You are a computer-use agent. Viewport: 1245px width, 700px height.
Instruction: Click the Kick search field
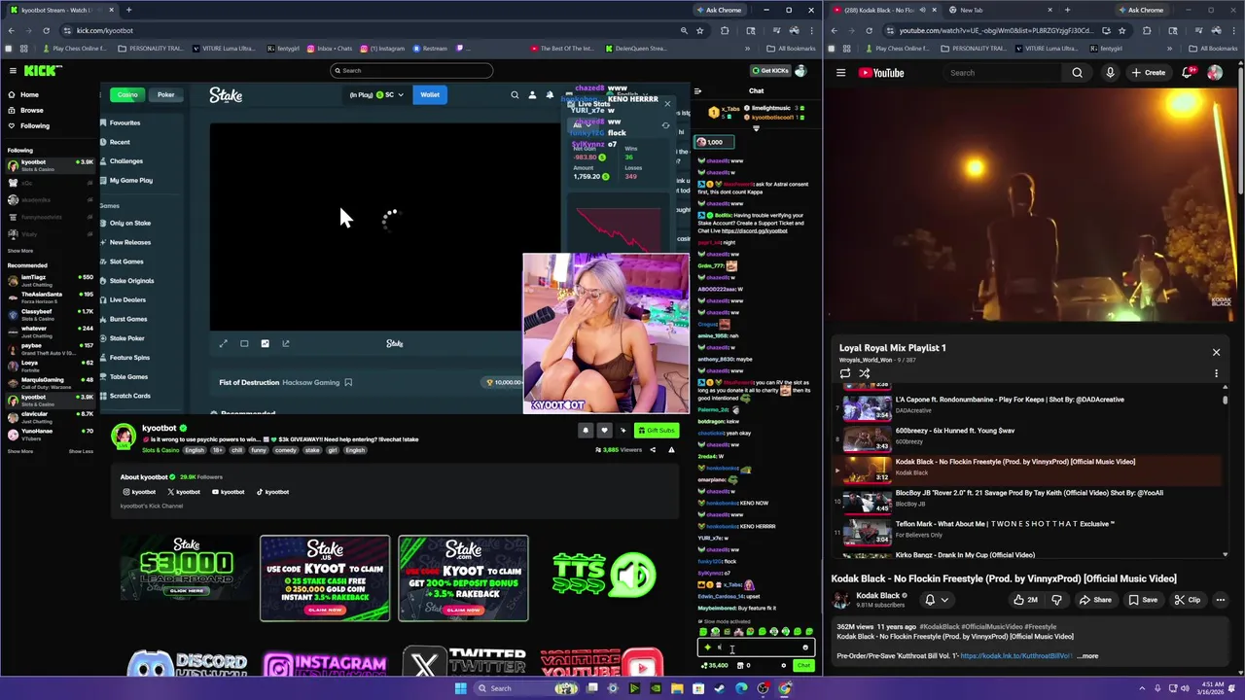pyautogui.click(x=410, y=70)
